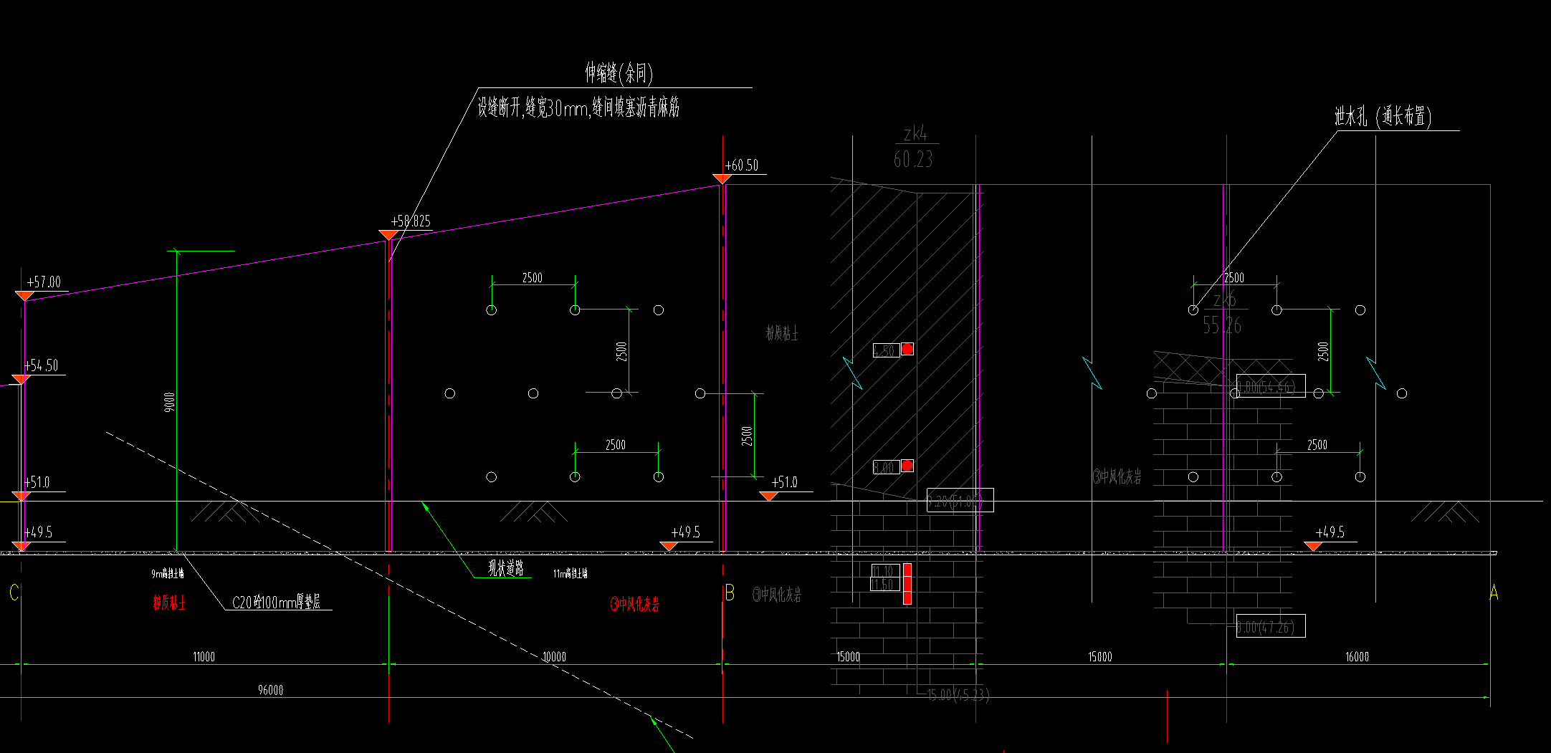The height and width of the screenshot is (753, 1551).
Task: Click the boxed depth label '11.60'
Action: [884, 584]
